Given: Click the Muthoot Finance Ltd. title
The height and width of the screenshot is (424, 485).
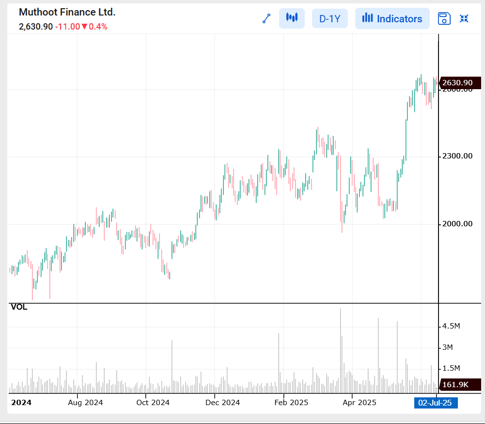Looking at the screenshot, I should 67,12.
